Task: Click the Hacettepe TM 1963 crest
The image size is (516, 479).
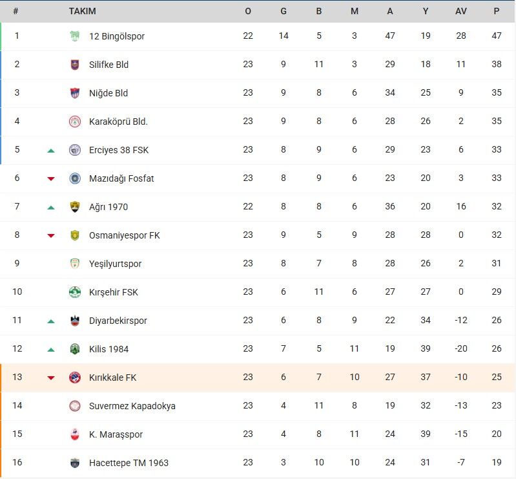Action: [x=75, y=463]
